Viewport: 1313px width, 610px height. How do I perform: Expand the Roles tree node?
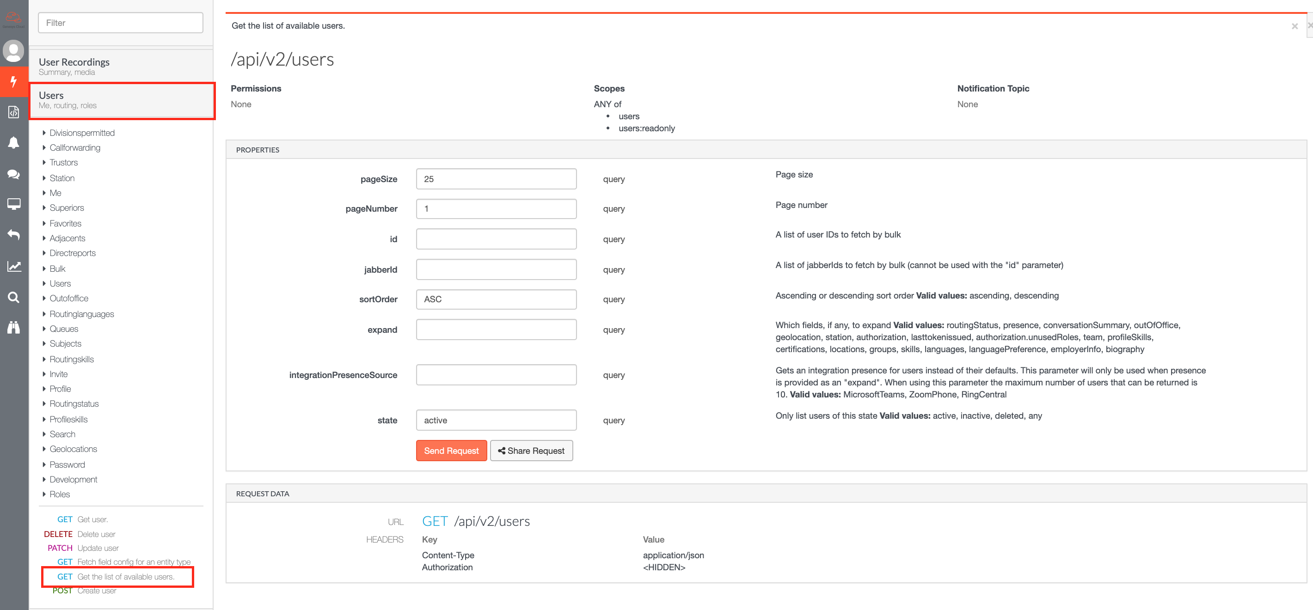coord(59,494)
